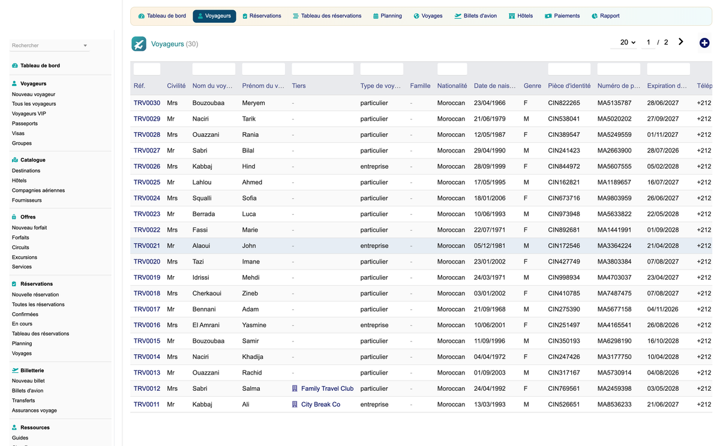Screen dimensions: 720x446
Task: Go to next page arrow
Action: [x=681, y=42]
